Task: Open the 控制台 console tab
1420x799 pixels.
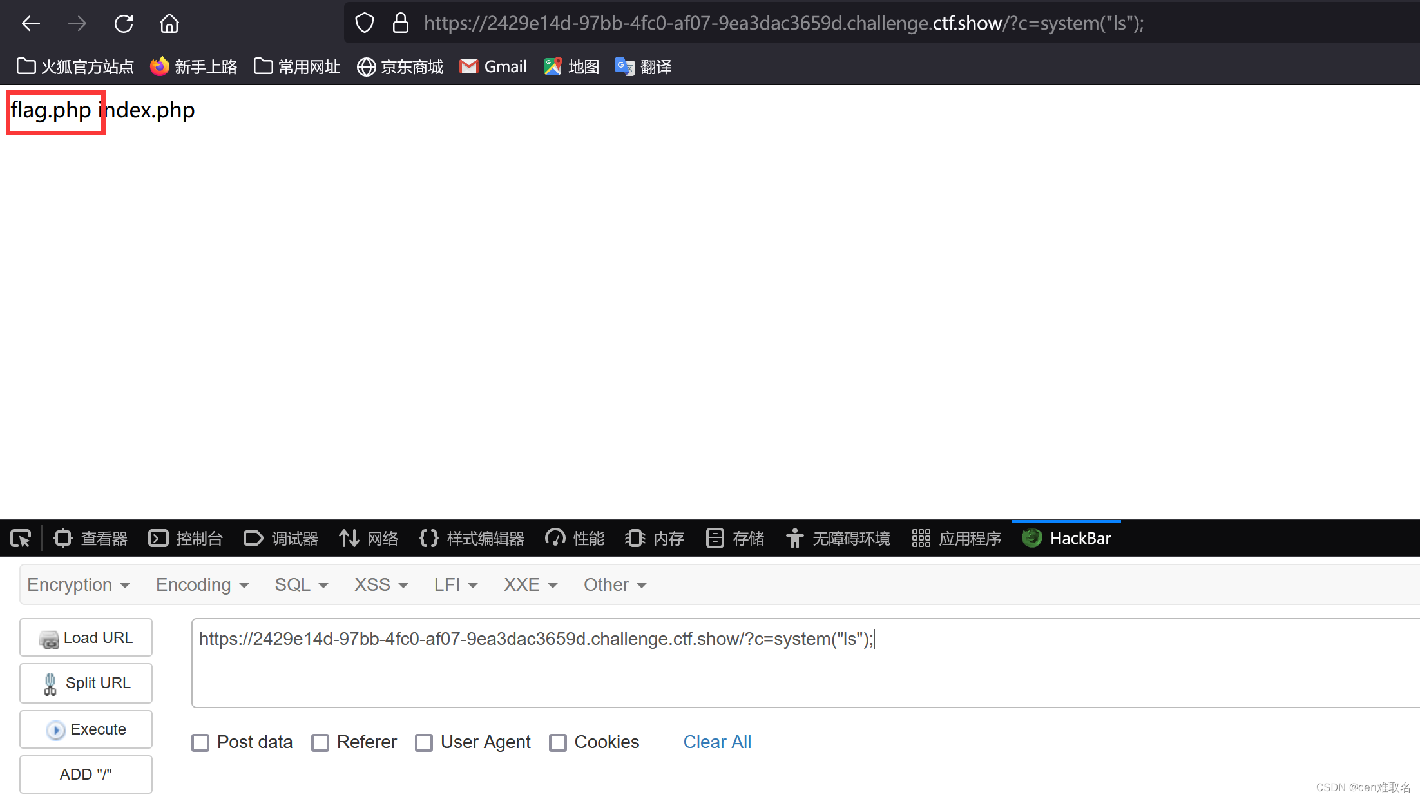Action: (186, 538)
